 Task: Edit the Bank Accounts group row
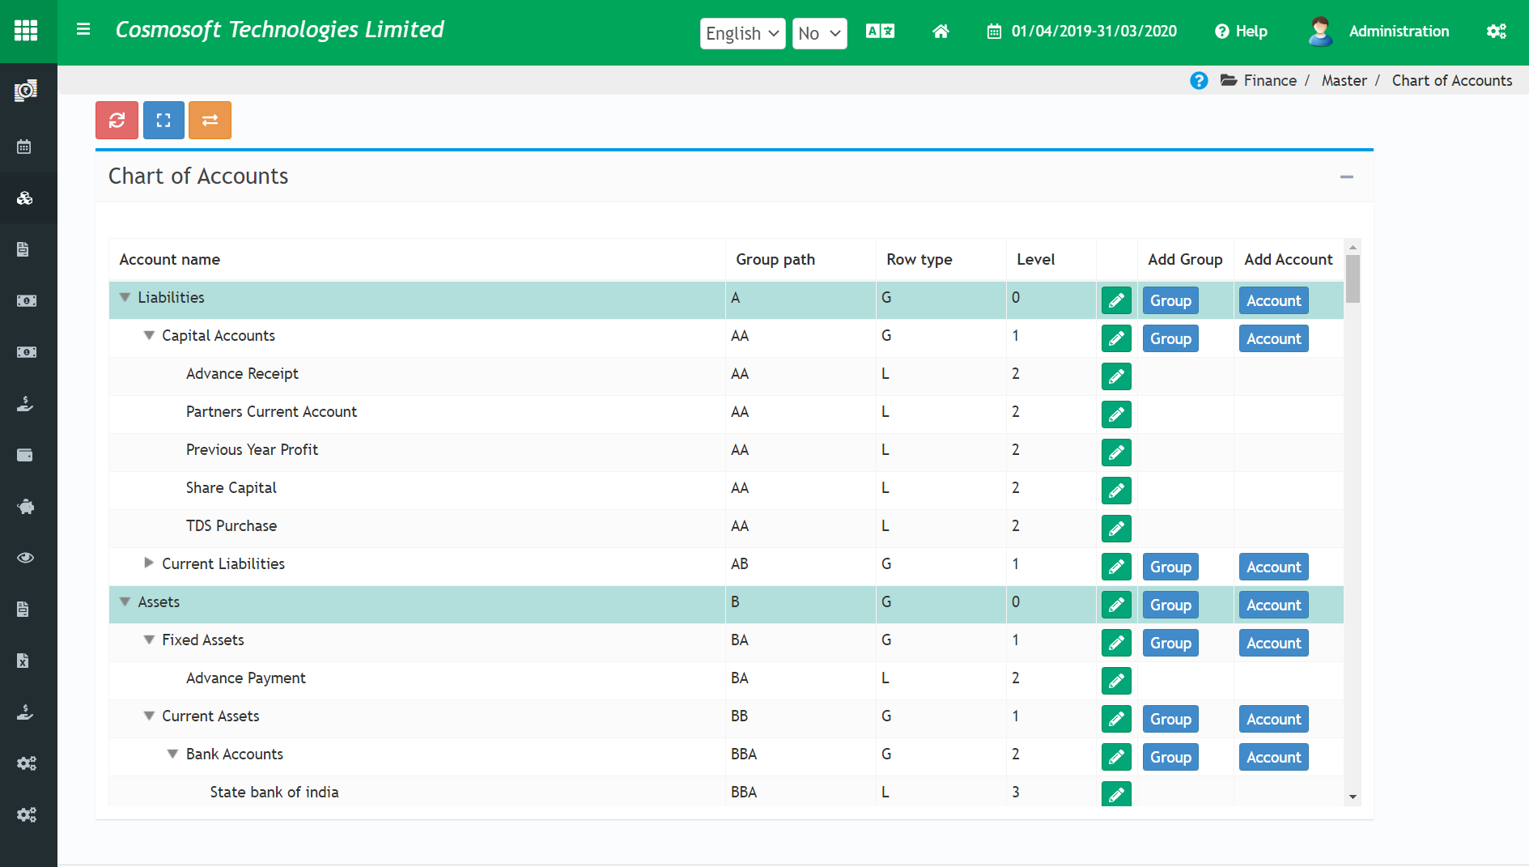tap(1116, 757)
